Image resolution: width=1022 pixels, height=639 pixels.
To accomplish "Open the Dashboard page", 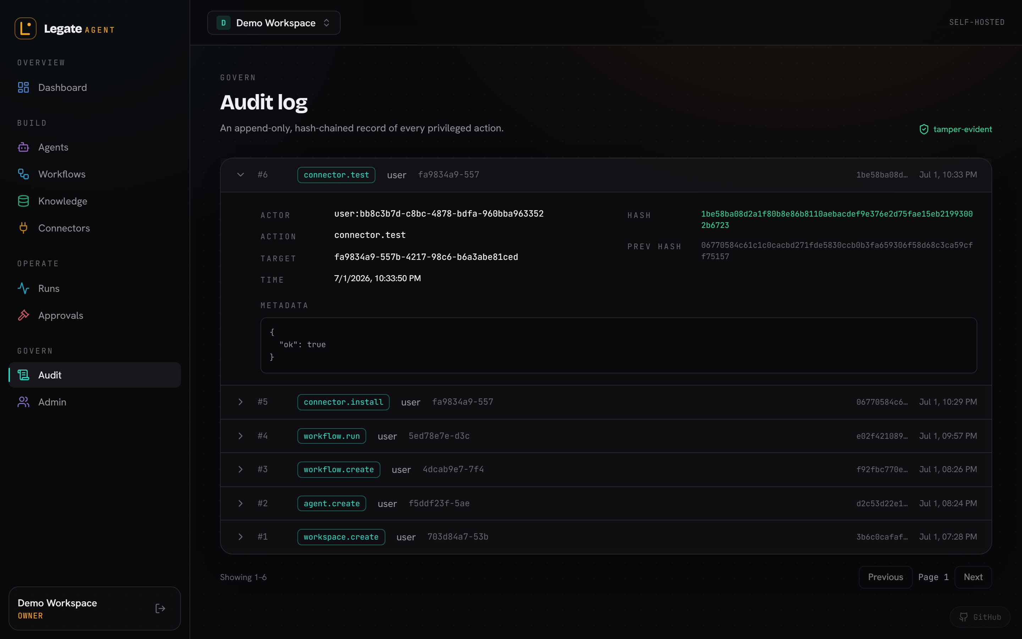I will (x=95, y=87).
